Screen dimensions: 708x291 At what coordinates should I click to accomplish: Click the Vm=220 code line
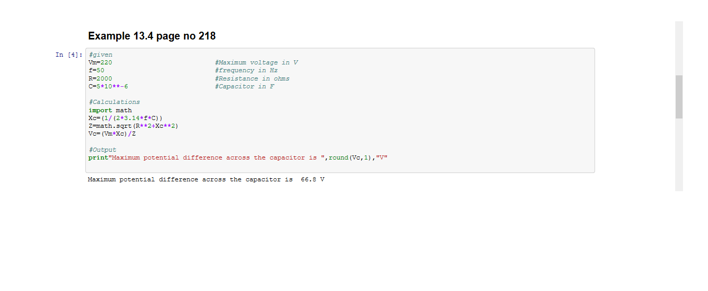pyautogui.click(x=100, y=62)
